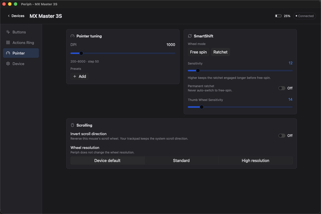The width and height of the screenshot is (321, 214).
Task: Click the SmartShift refresh icon
Action: (x=190, y=36)
